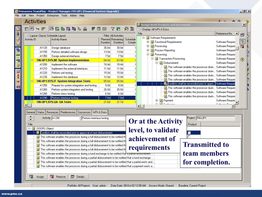Open the Risks arrow icon in the sidebar

18,87
